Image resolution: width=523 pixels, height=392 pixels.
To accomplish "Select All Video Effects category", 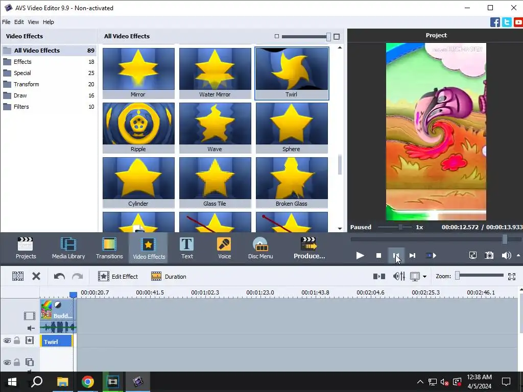I will [49, 51].
